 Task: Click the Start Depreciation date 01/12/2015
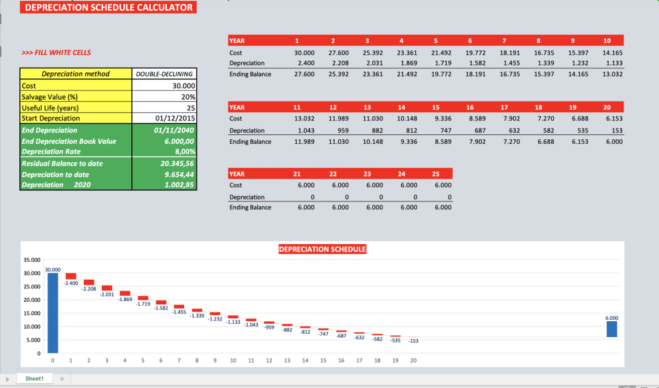(164, 118)
